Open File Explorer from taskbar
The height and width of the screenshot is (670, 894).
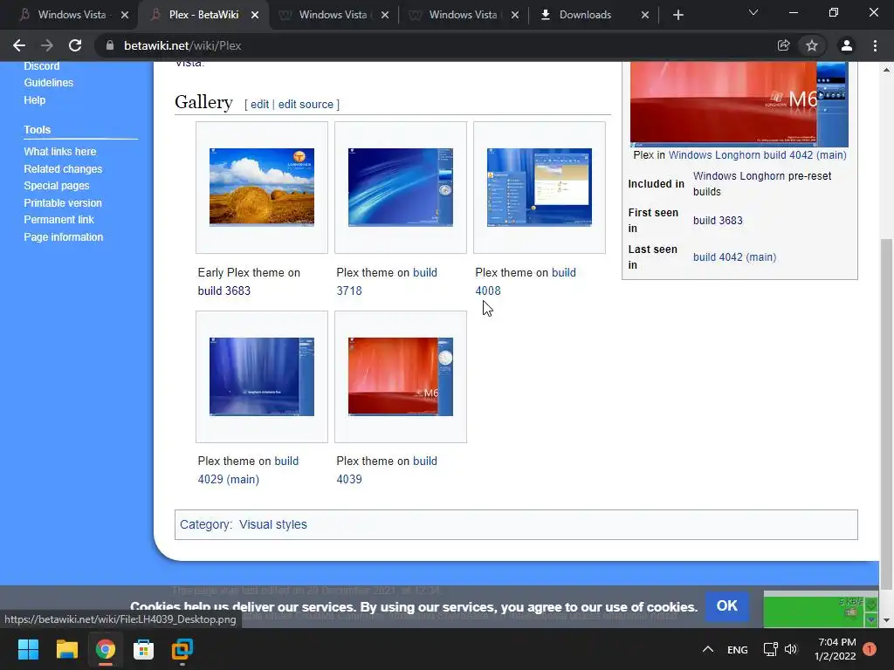66,649
